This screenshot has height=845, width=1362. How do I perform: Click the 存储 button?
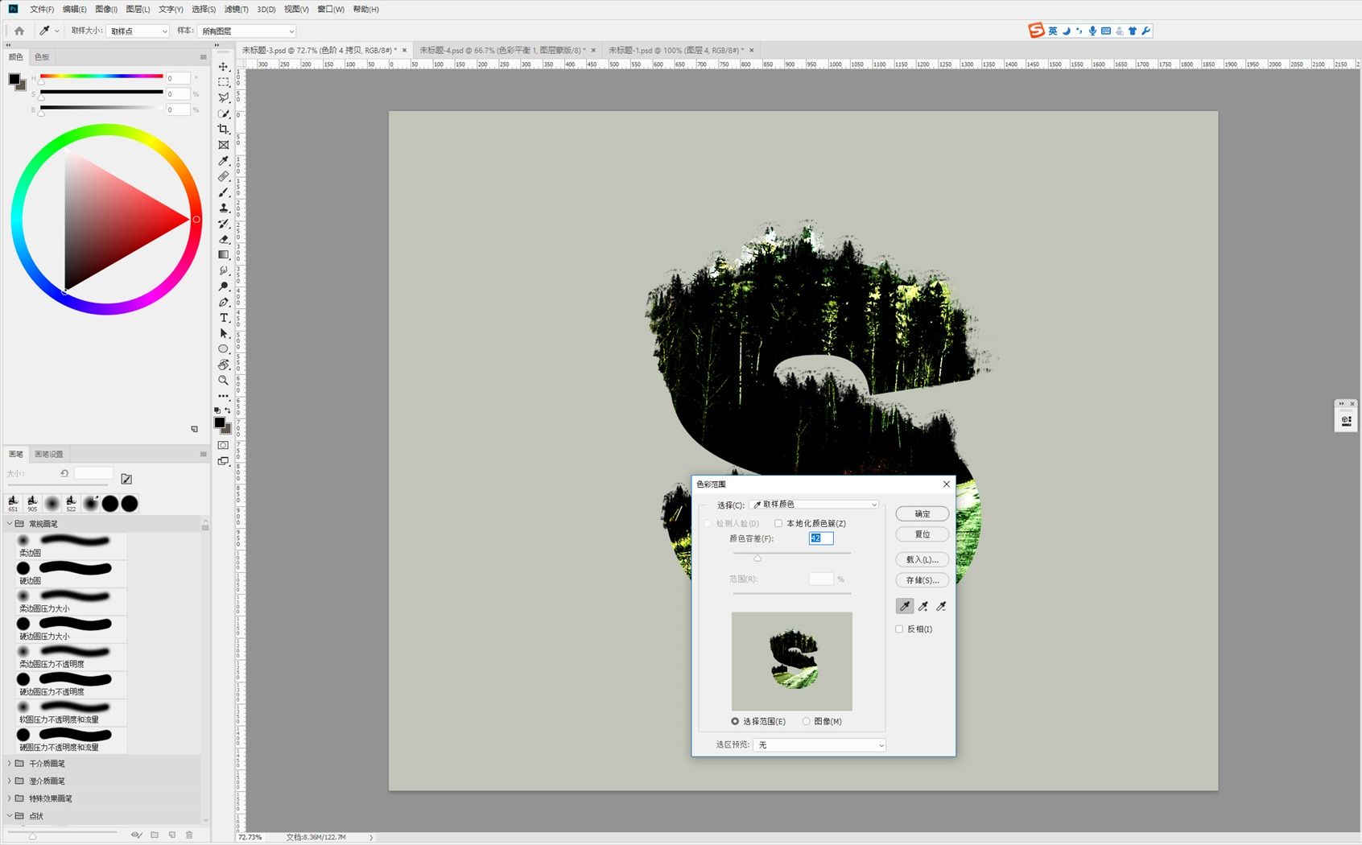[x=922, y=580]
